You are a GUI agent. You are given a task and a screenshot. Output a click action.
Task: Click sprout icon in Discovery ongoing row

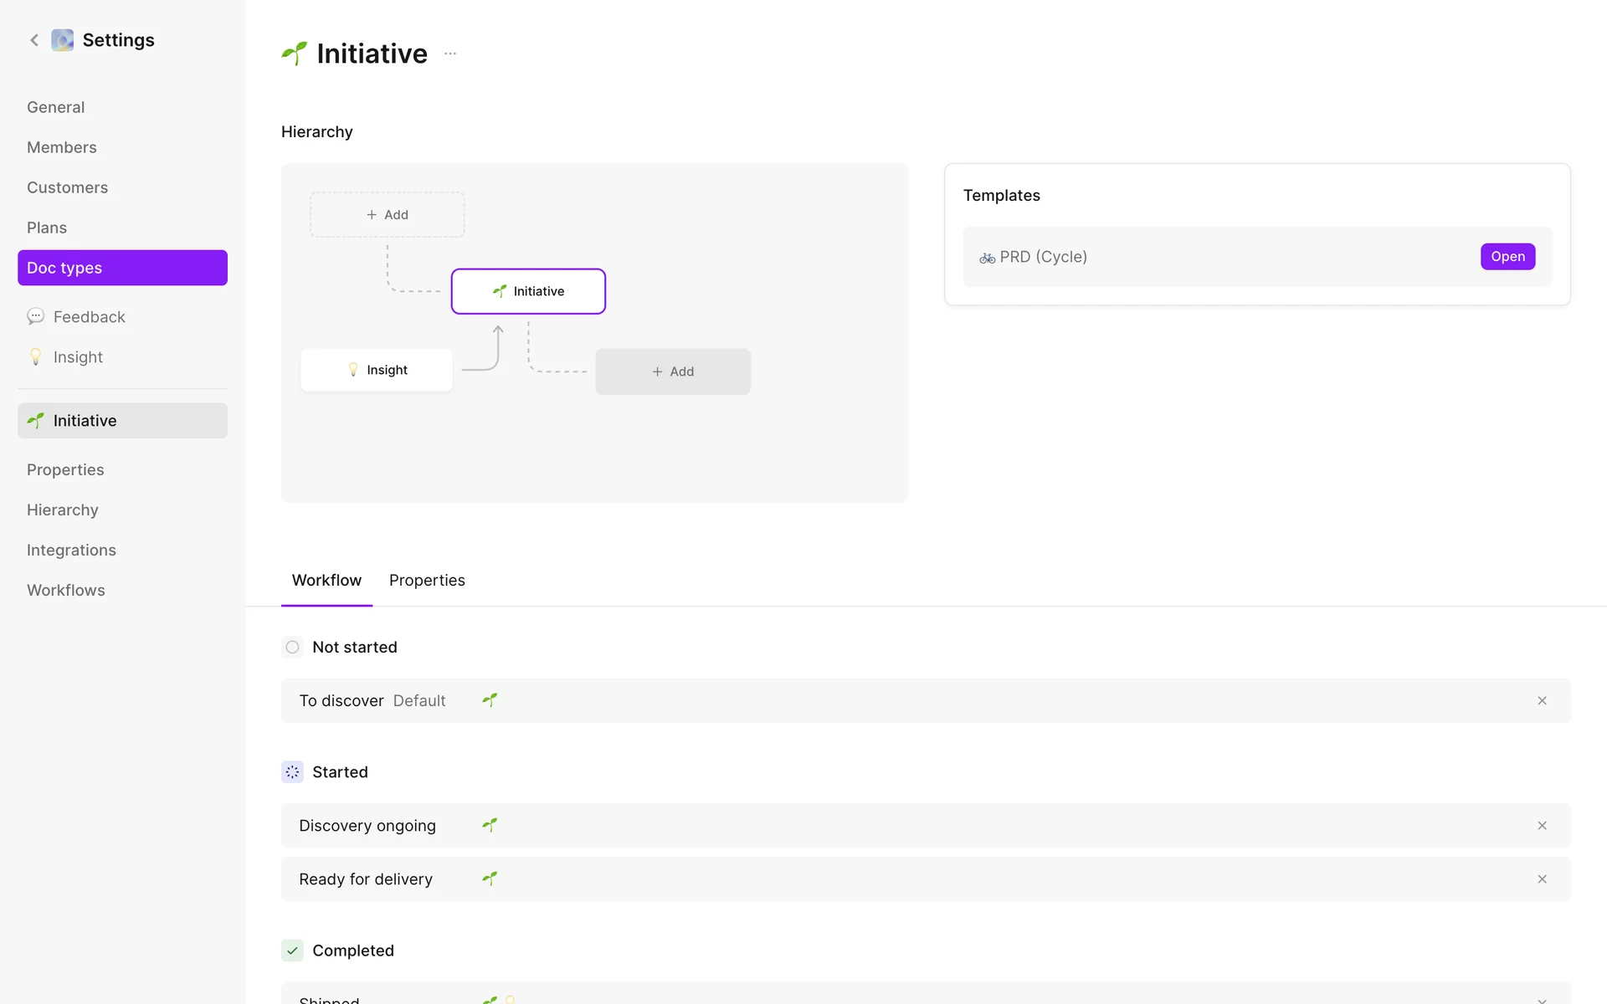click(490, 825)
